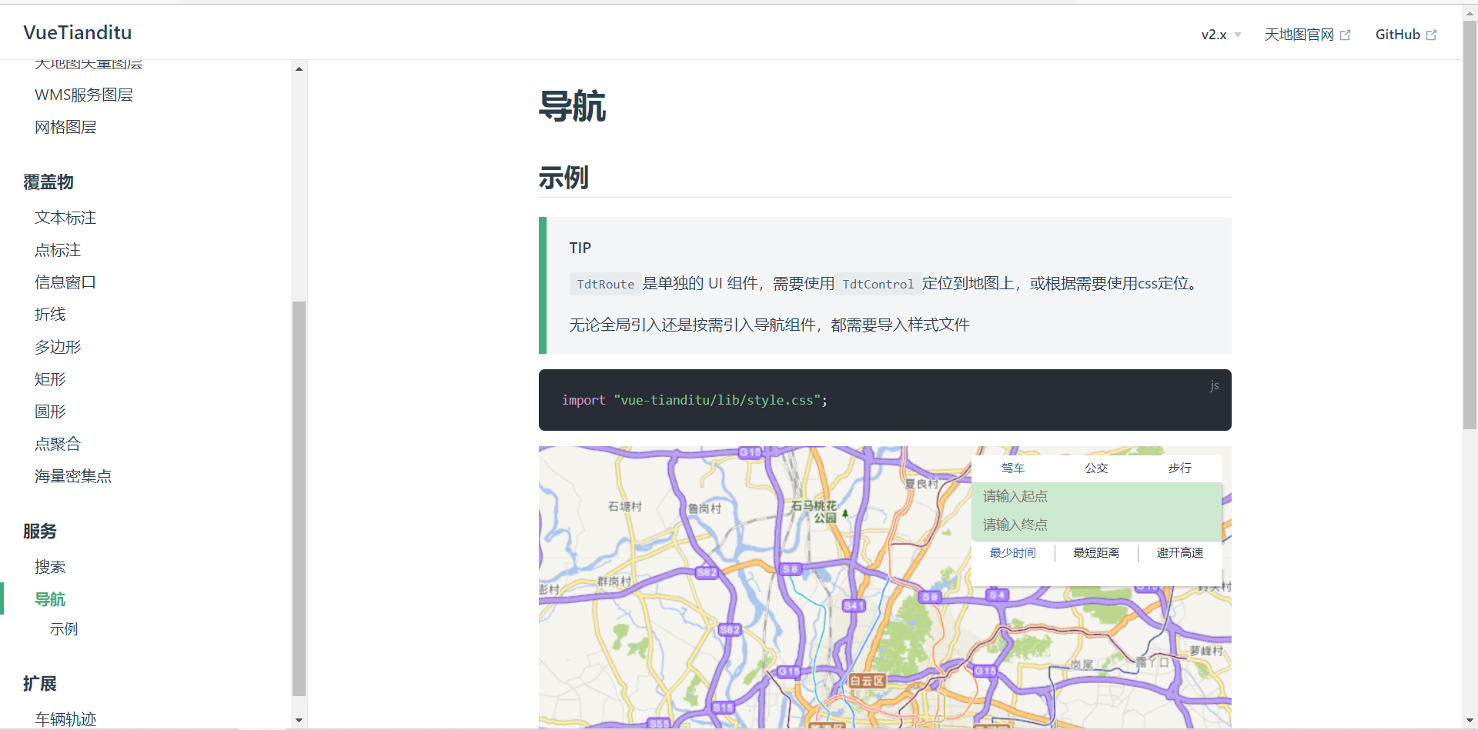Choose the 最少时间 route option
Image resolution: width=1478 pixels, height=730 pixels.
point(1012,553)
